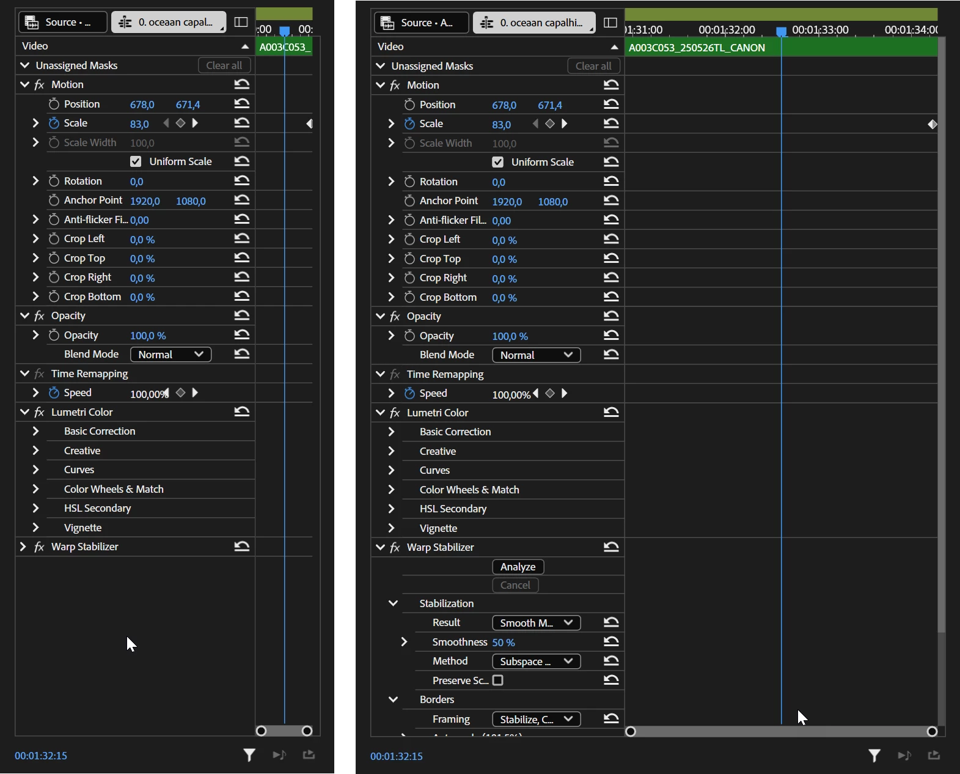The height and width of the screenshot is (774, 960).
Task: Click export frame icon in right panel
Action: 934,756
